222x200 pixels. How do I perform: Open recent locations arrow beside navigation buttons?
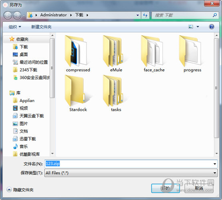click(24, 15)
